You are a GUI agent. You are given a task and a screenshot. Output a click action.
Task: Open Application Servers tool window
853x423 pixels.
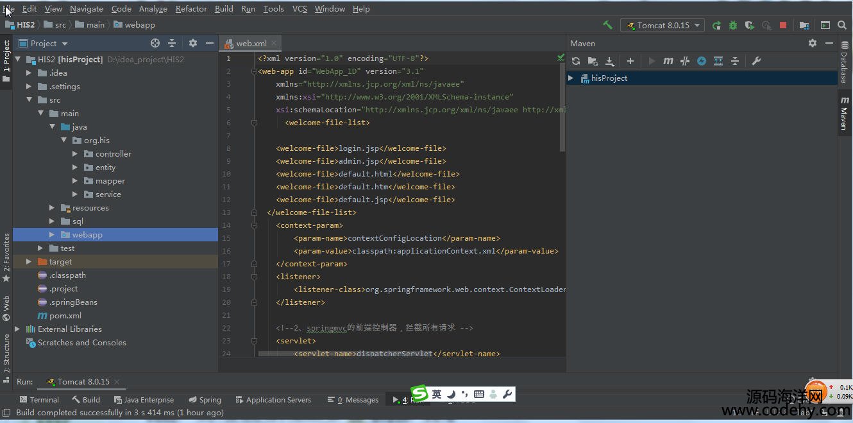click(x=273, y=399)
